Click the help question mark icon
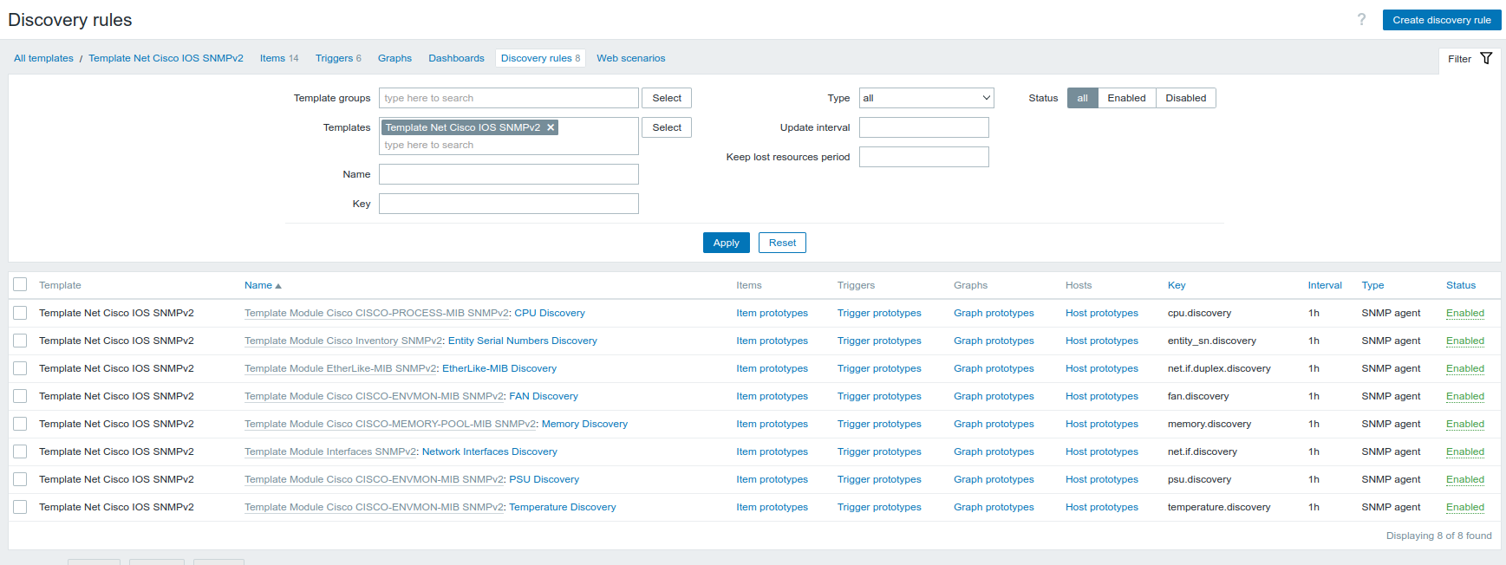1506x565 pixels. coord(1361,20)
